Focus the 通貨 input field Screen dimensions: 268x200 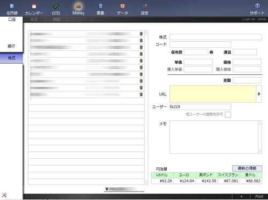(x=245, y=52)
